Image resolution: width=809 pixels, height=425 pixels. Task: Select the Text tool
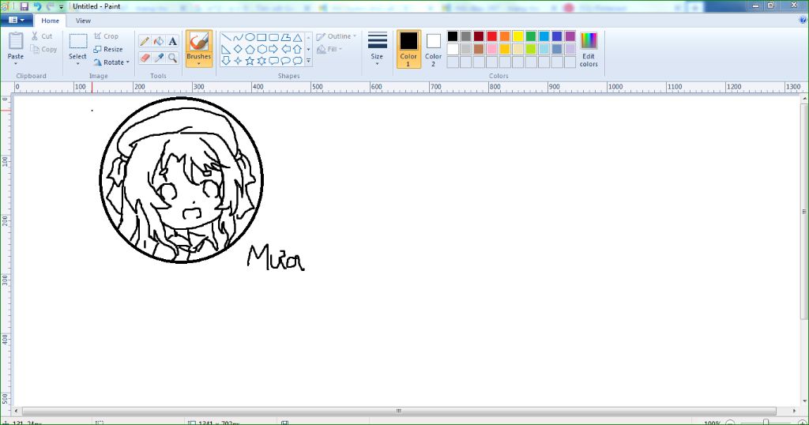click(x=172, y=41)
